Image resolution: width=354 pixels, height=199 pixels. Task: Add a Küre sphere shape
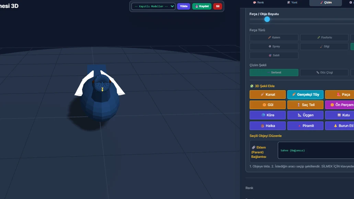267,115
